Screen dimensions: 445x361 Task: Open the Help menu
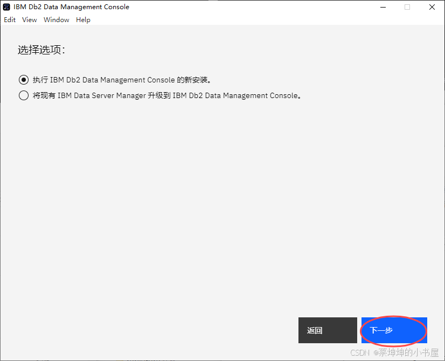click(x=83, y=19)
